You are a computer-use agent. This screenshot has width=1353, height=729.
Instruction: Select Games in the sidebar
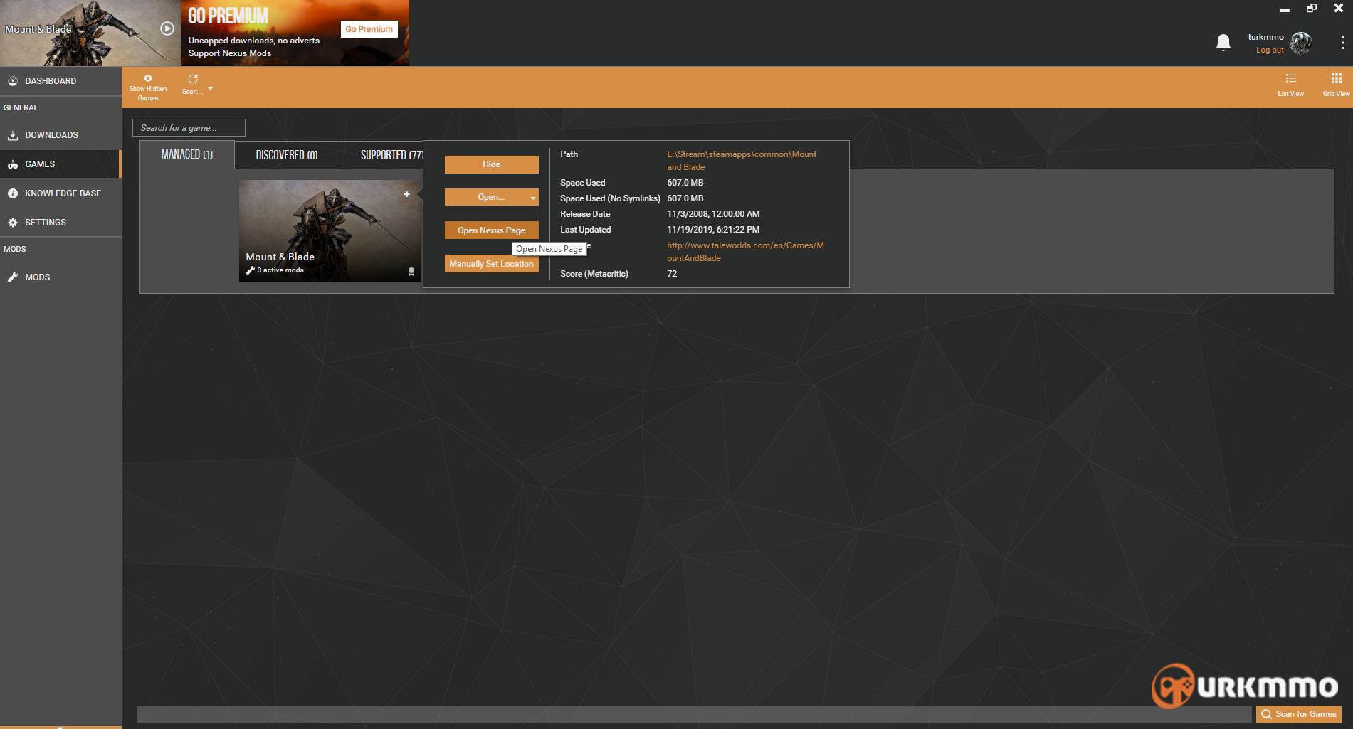click(x=60, y=164)
